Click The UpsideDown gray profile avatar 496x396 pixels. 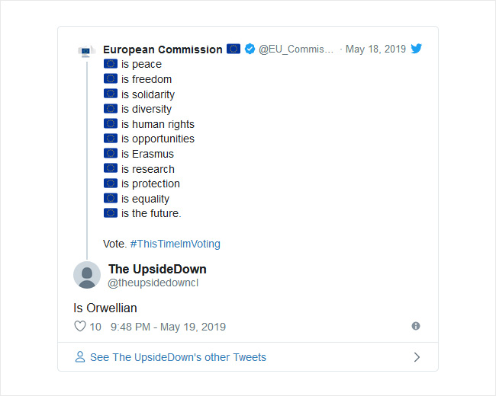87,275
